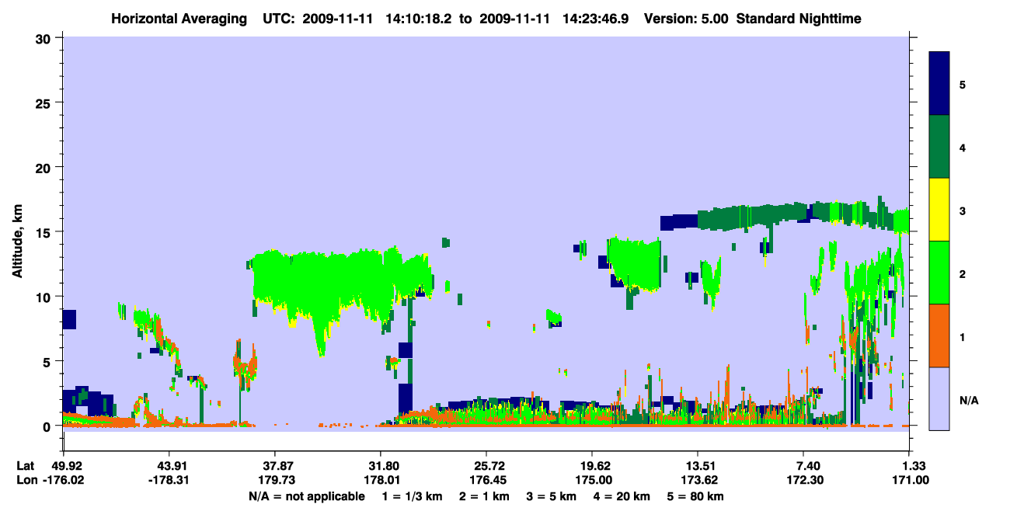Click longitude value -176.02
Image resolution: width=1010 pixels, height=518 pixels.
click(64, 481)
